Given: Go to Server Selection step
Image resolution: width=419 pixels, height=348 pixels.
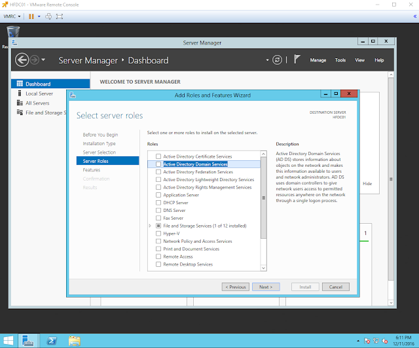Looking at the screenshot, I should (99, 152).
